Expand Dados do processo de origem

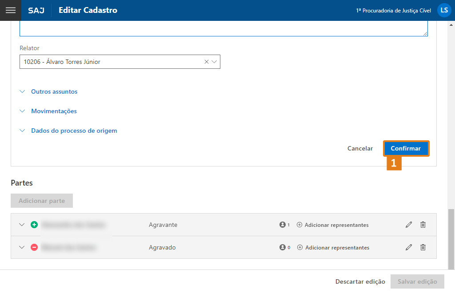[x=74, y=131]
